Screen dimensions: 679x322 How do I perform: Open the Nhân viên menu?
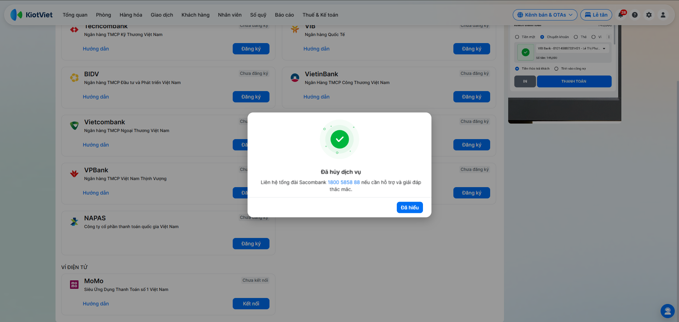coord(230,15)
